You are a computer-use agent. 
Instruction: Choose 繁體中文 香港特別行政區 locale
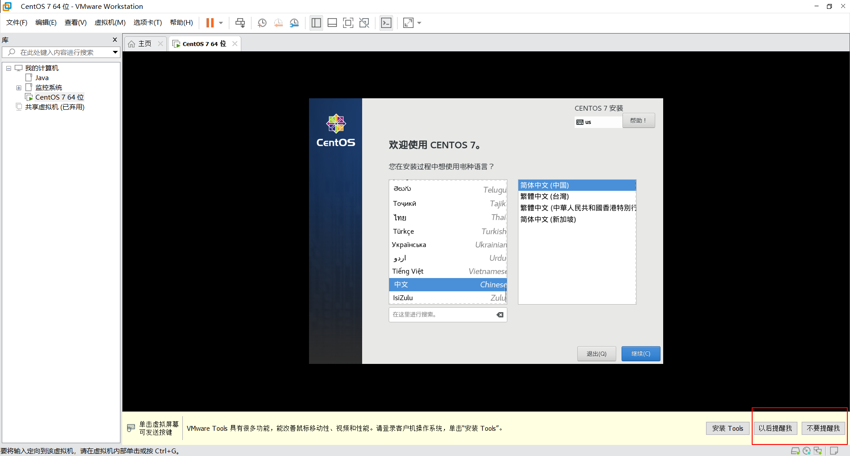pos(577,208)
